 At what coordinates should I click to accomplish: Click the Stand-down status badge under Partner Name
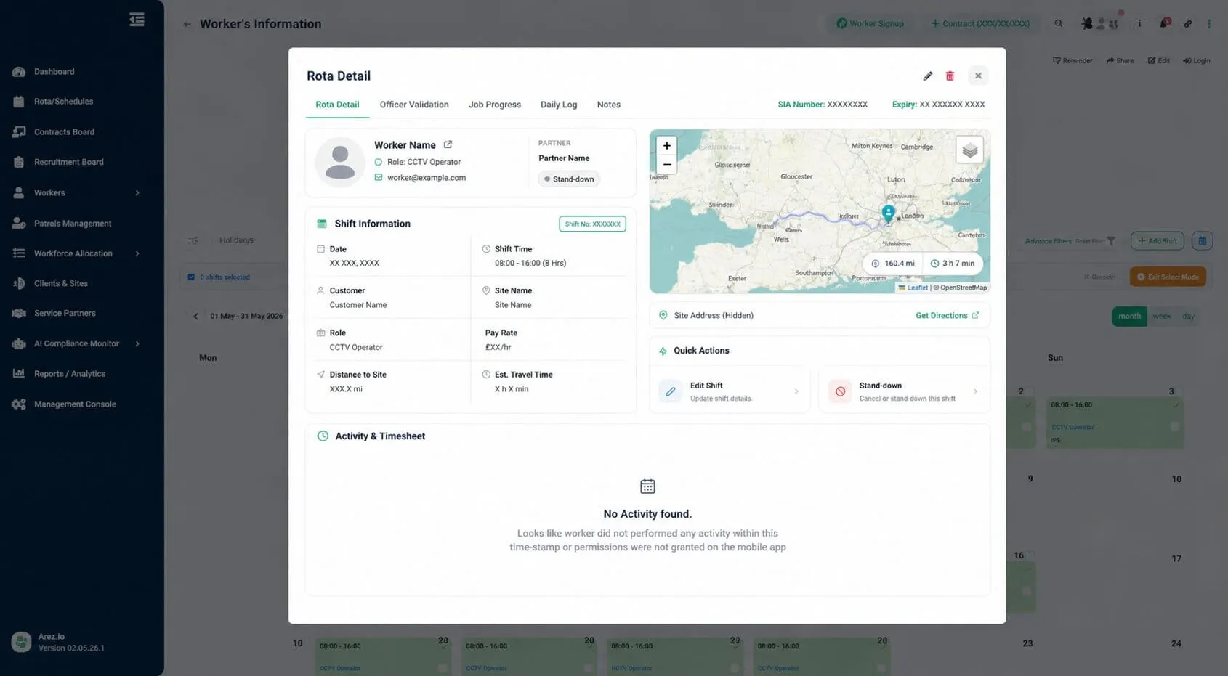point(569,179)
